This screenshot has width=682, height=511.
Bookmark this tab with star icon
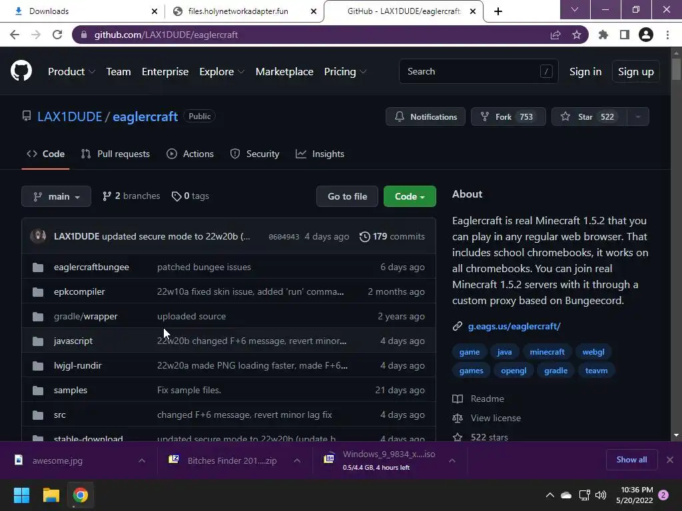(577, 35)
